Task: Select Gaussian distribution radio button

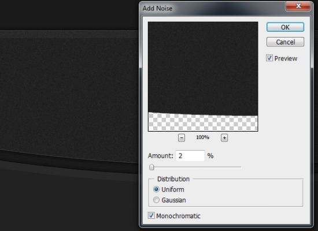Action: 156,200
